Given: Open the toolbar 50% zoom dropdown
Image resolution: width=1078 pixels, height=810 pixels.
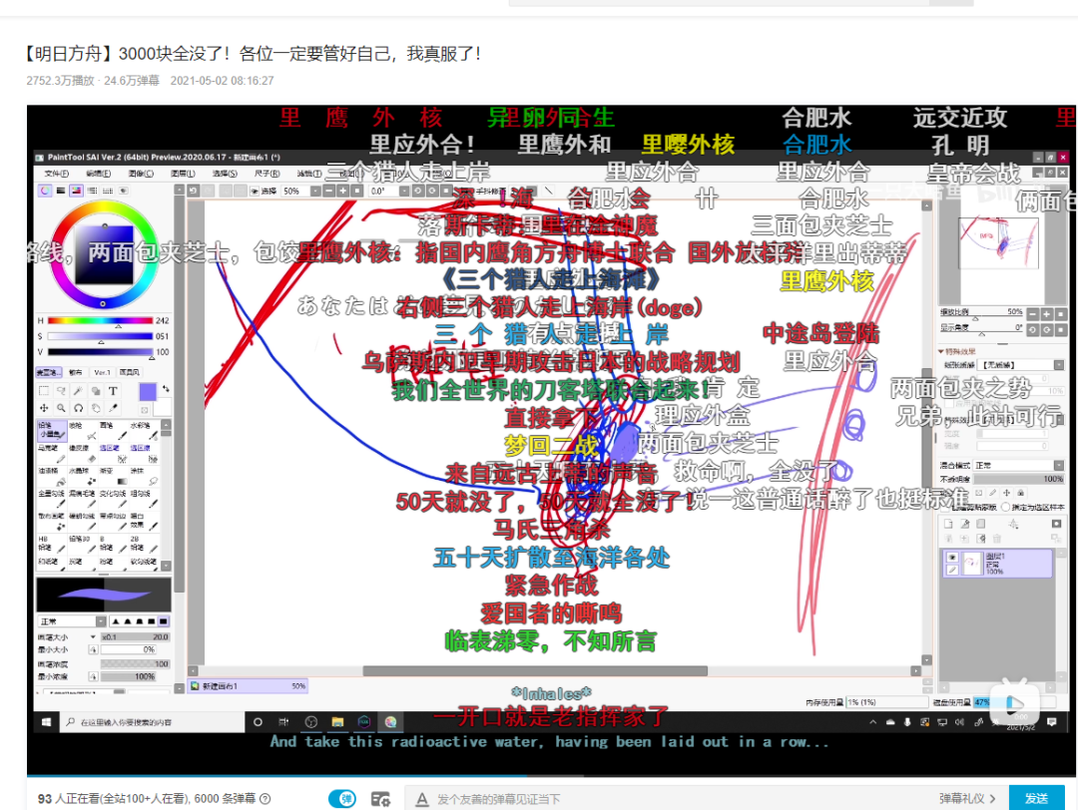Looking at the screenshot, I should pyautogui.click(x=315, y=191).
